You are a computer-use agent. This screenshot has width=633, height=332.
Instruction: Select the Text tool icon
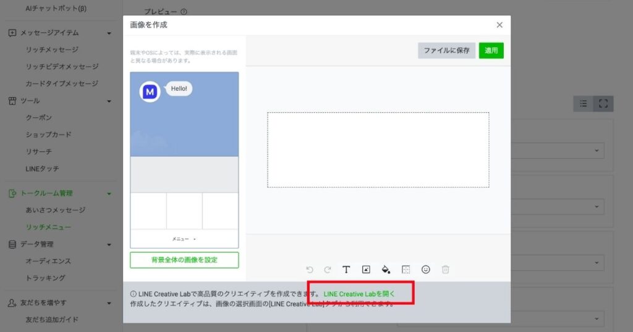coord(346,270)
